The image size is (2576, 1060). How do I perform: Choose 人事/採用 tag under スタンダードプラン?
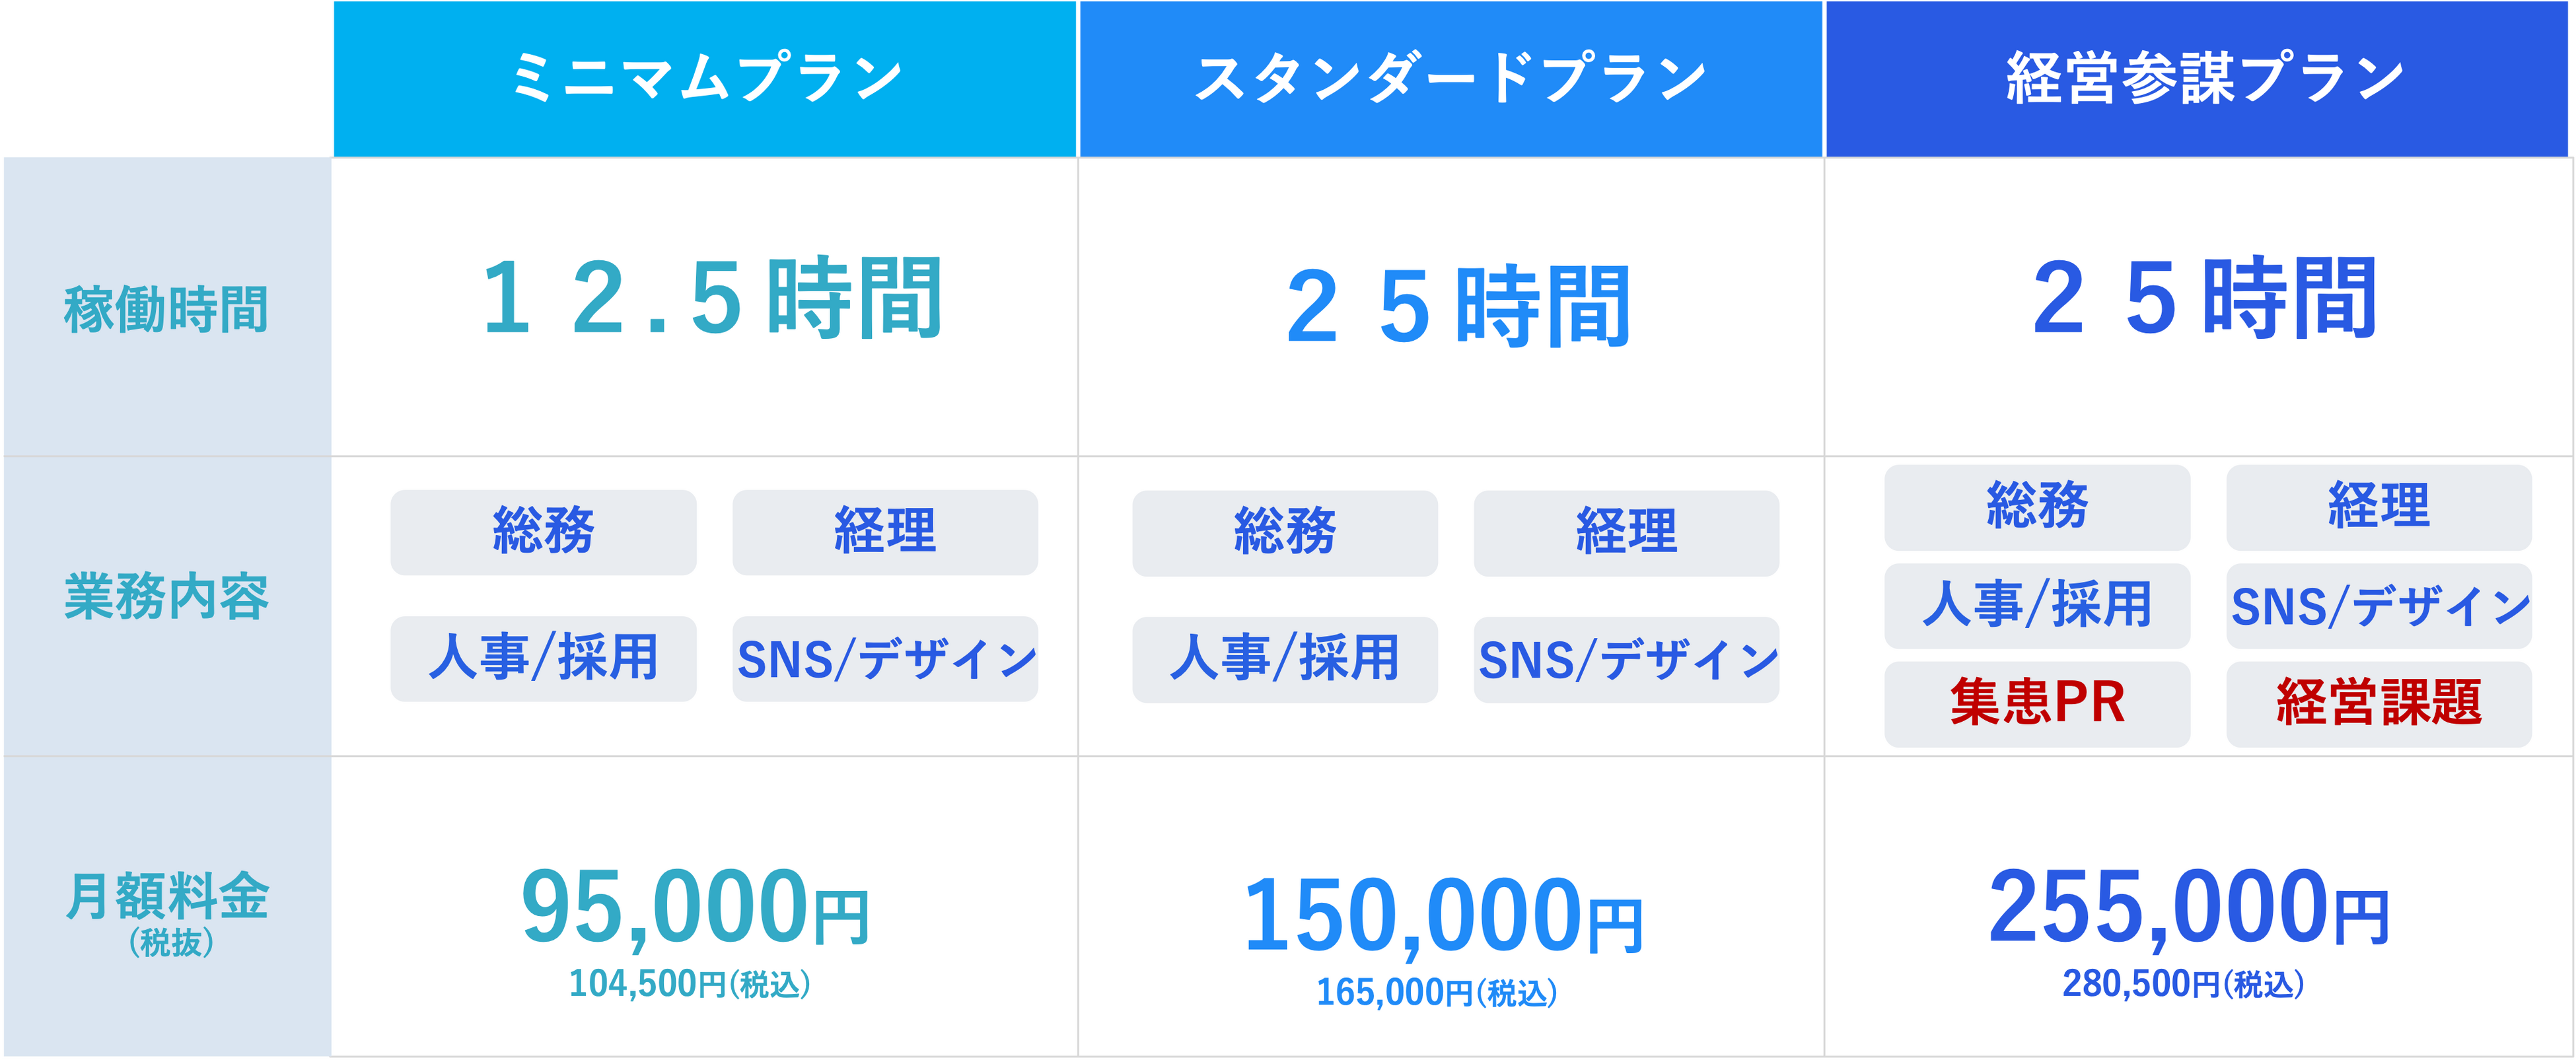click(x=1285, y=659)
